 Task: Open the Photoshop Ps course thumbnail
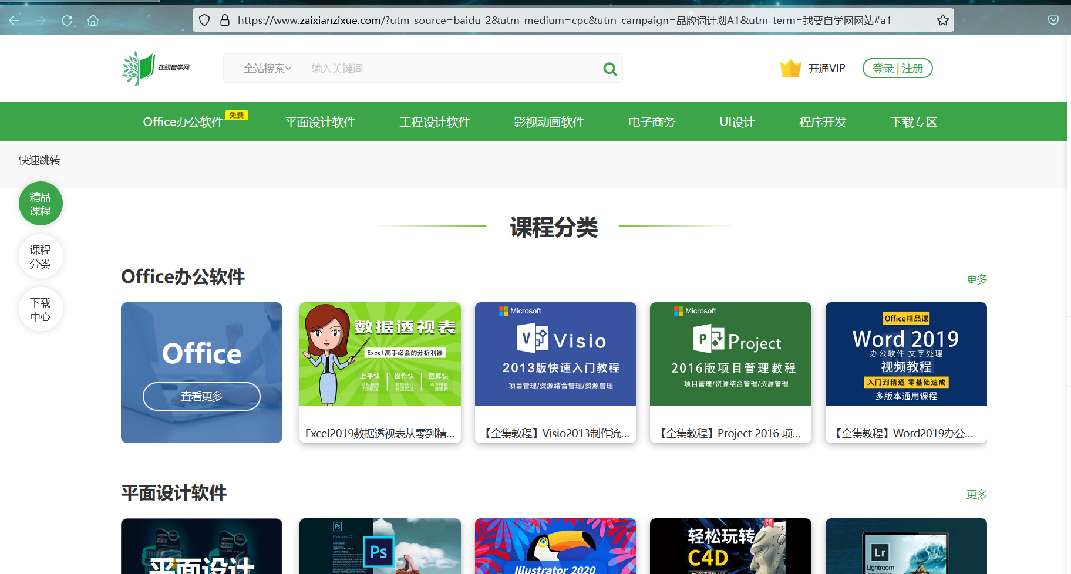coord(380,546)
